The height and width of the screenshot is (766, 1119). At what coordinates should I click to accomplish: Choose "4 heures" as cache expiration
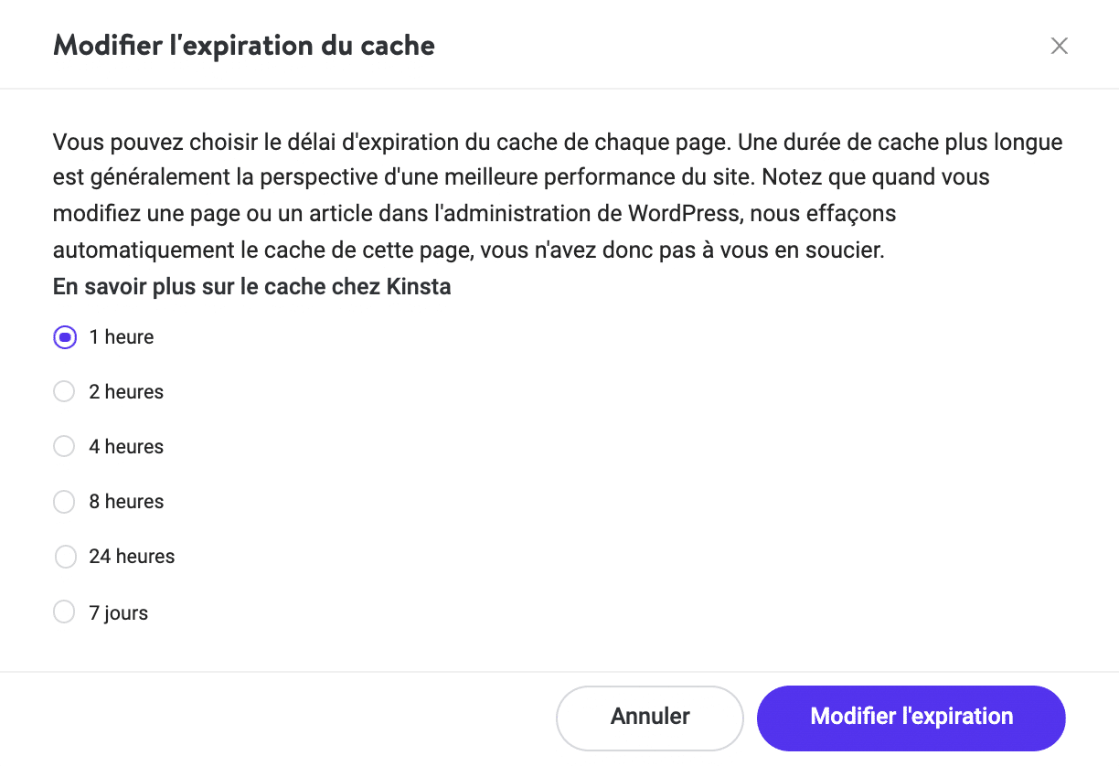click(64, 446)
